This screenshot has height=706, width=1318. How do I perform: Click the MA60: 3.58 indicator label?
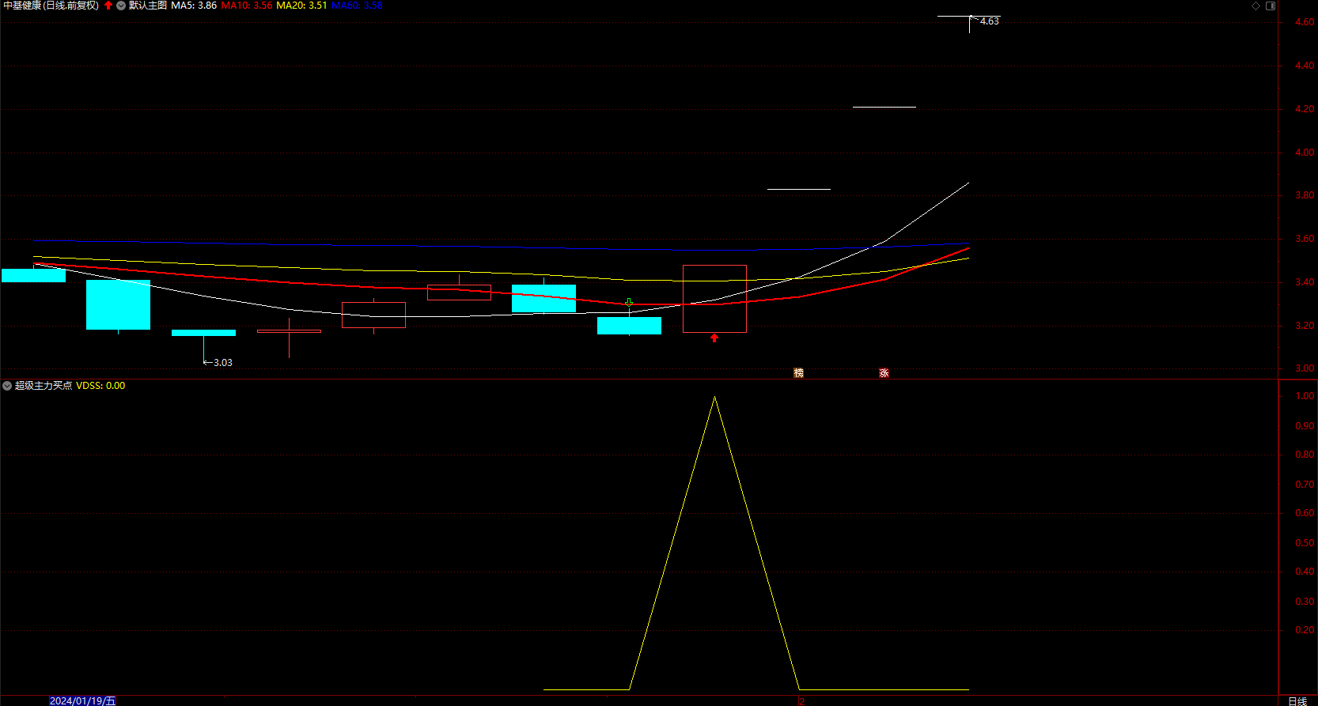[357, 6]
